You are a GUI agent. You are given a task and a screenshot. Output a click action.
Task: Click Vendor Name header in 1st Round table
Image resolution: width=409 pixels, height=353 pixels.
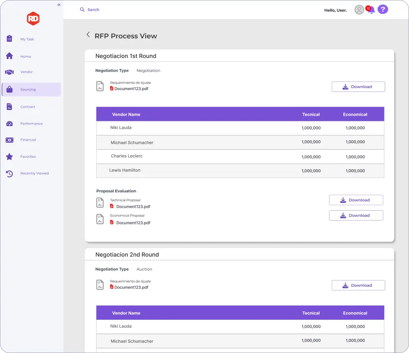pyautogui.click(x=126, y=114)
